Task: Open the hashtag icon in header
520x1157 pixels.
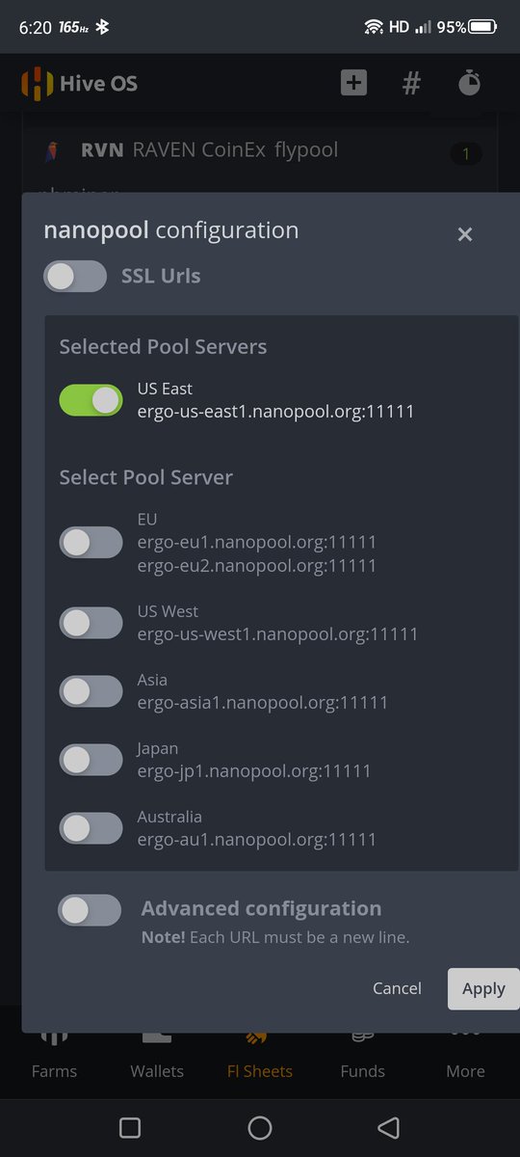Action: [411, 84]
